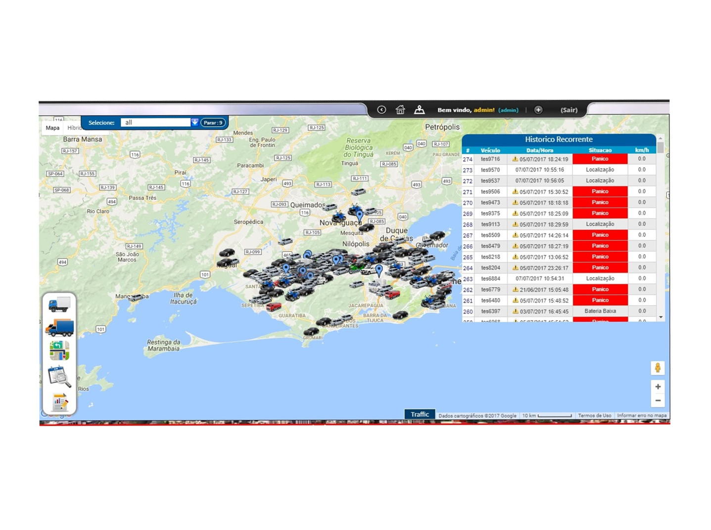The width and height of the screenshot is (711, 530).
Task: Click the Selecione input field showing all
Action: (155, 123)
